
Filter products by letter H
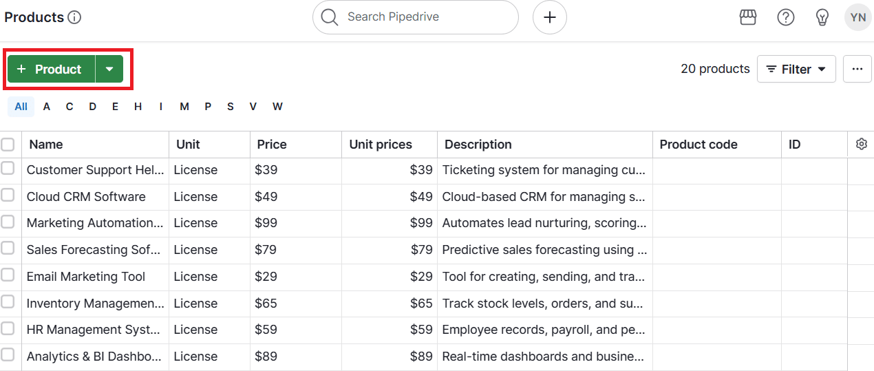[x=138, y=106]
